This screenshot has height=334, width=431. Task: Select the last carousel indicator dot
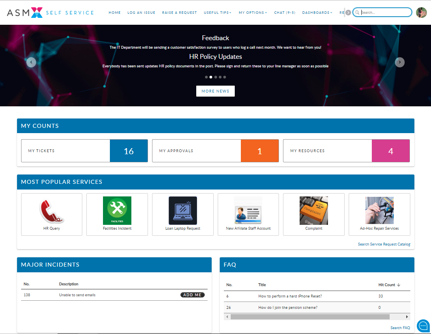(x=225, y=77)
